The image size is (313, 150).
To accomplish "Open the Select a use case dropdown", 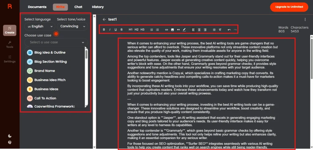I will [56, 42].
